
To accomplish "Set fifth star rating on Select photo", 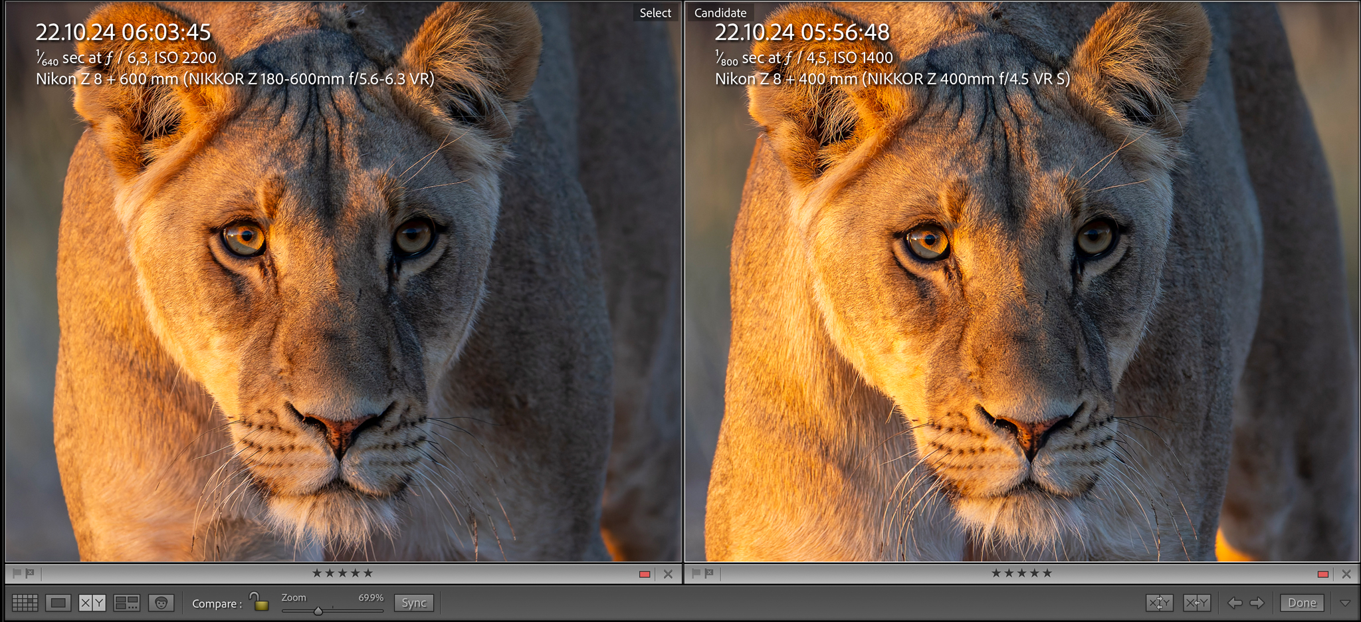I will pyautogui.click(x=368, y=573).
